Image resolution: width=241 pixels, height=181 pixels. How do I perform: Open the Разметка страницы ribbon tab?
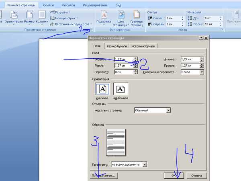21,5
